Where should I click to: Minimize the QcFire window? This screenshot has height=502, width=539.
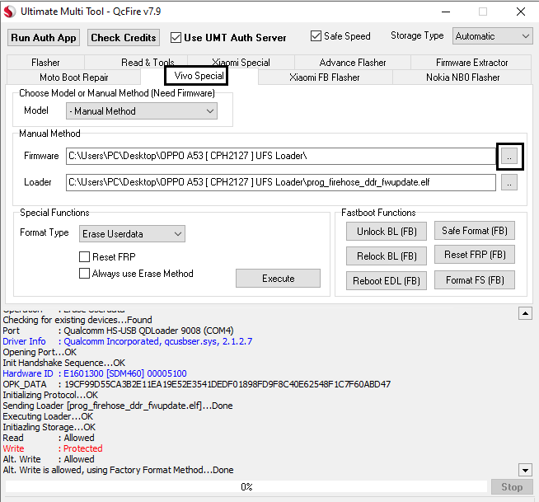tap(446, 12)
